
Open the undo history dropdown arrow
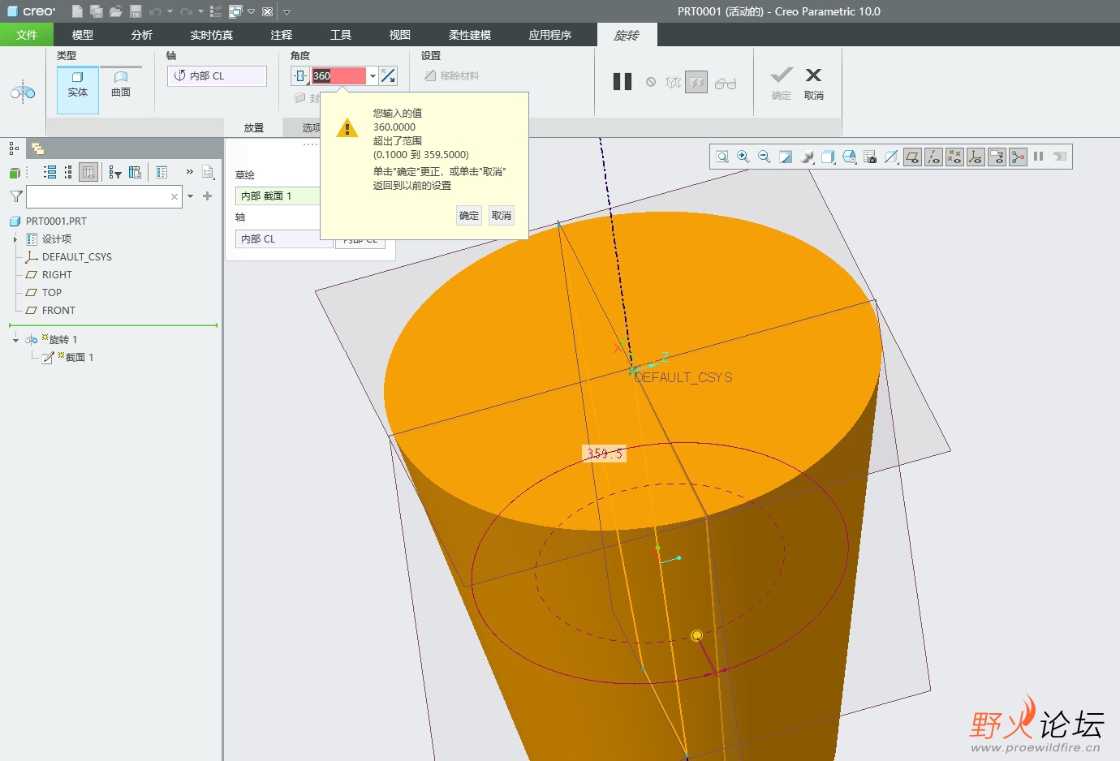coord(170,11)
